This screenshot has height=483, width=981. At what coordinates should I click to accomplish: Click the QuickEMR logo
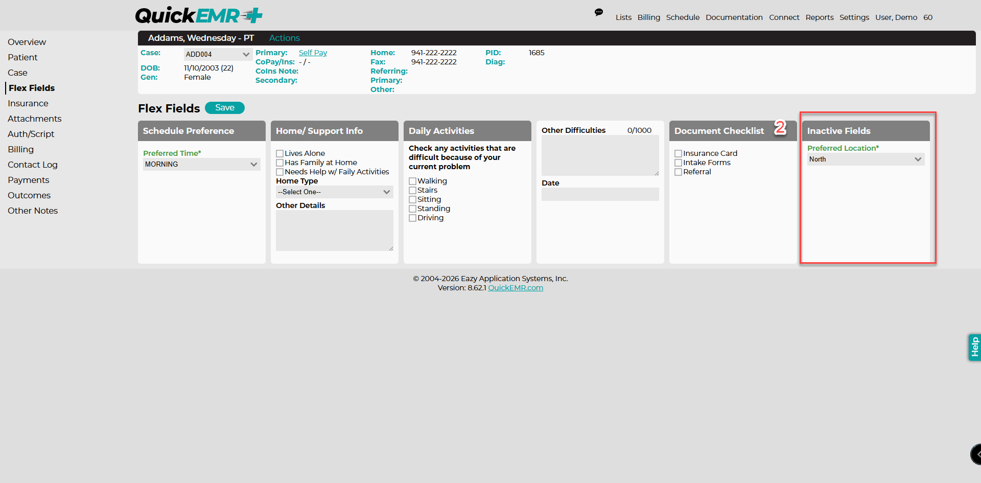click(199, 15)
